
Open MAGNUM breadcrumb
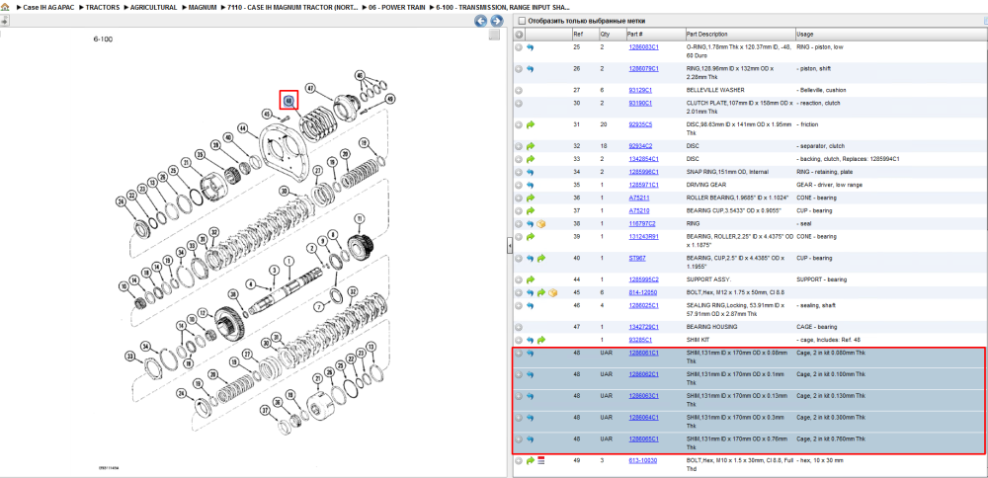coord(203,8)
